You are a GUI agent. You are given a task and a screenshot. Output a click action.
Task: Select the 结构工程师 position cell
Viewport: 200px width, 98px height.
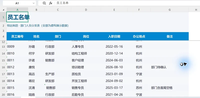[x=86, y=53]
